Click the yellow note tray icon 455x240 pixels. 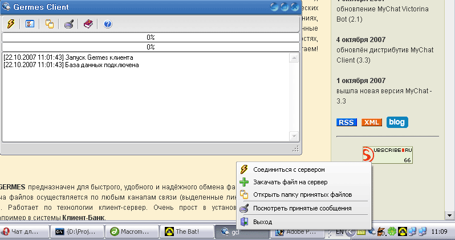361,231
